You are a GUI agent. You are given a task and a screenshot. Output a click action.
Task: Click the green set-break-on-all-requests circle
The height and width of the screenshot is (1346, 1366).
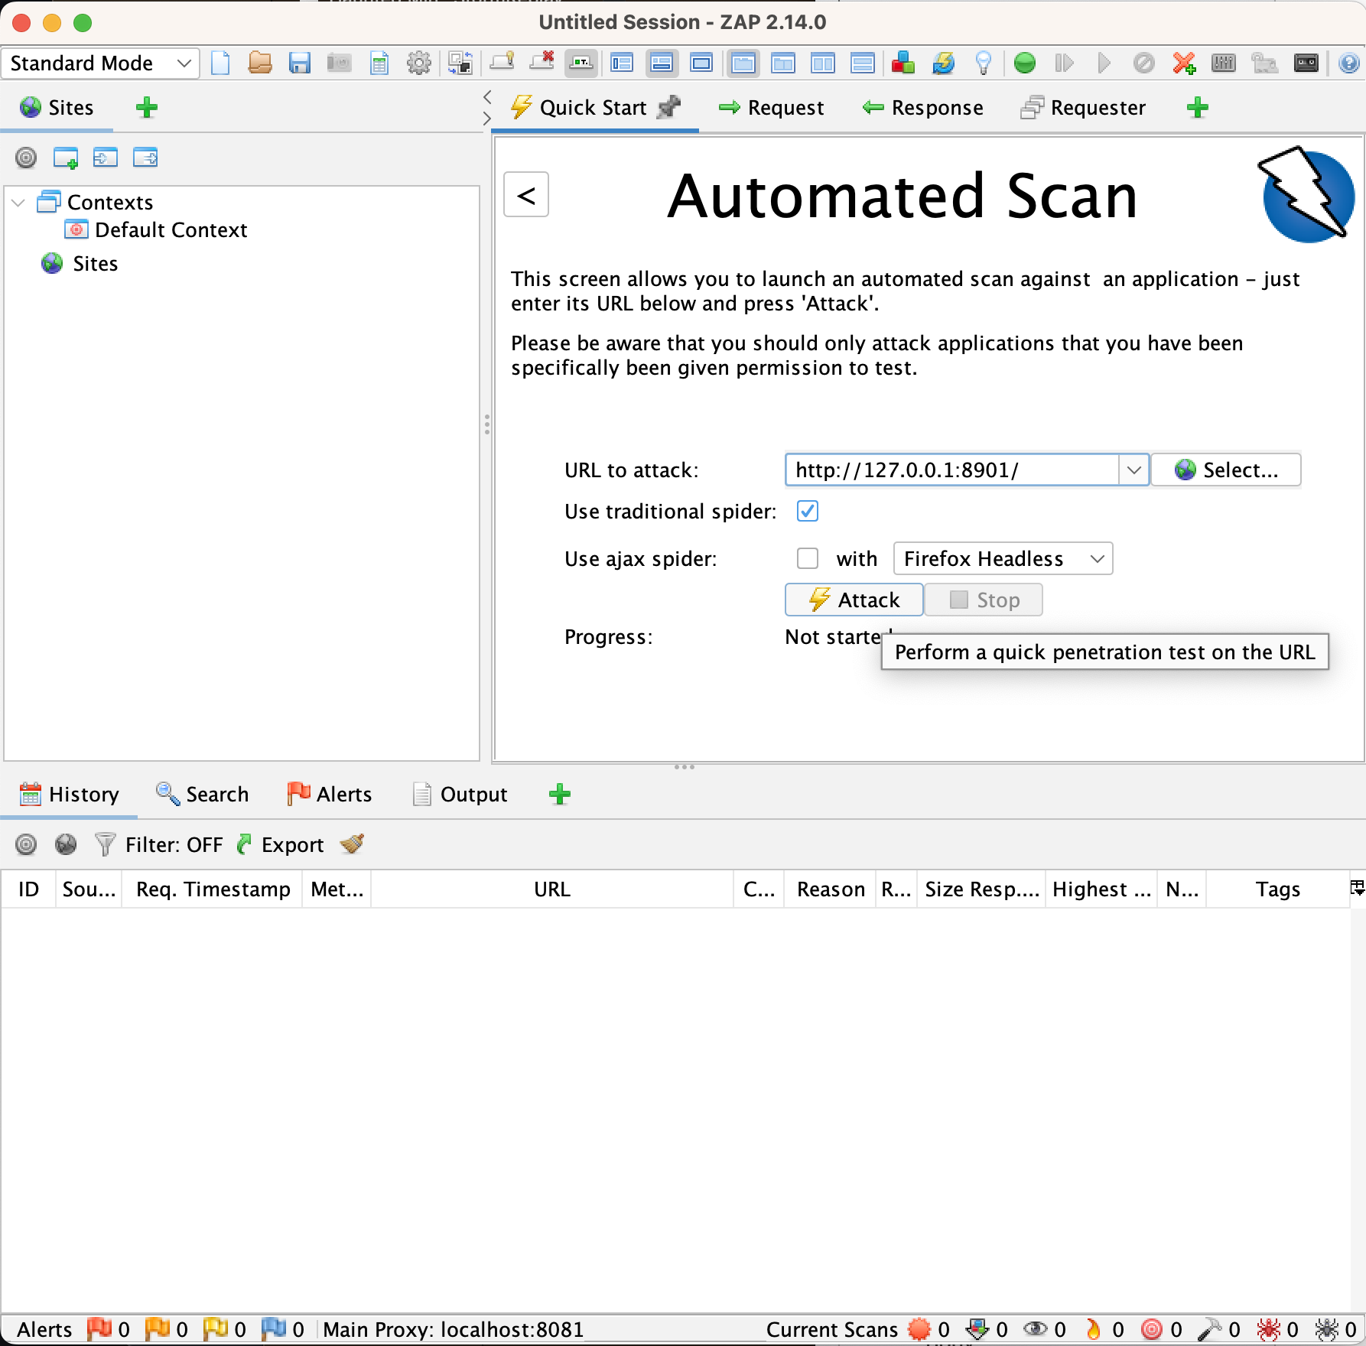point(1024,63)
